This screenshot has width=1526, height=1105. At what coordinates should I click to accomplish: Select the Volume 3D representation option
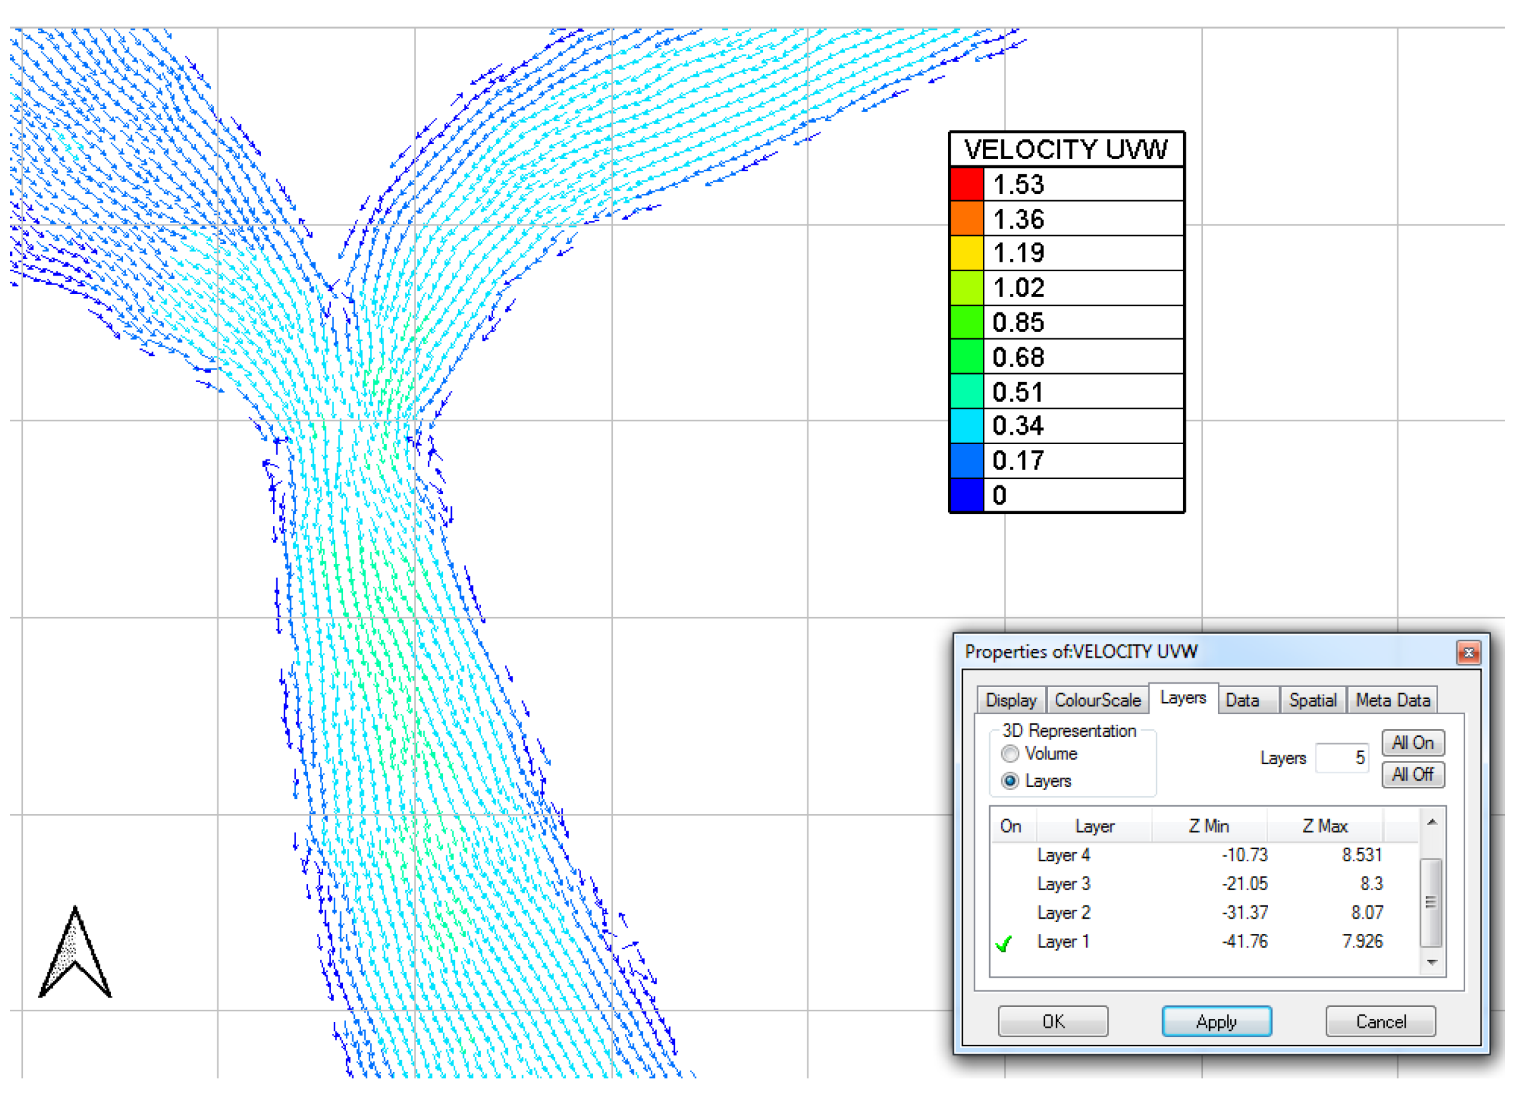click(x=1011, y=755)
